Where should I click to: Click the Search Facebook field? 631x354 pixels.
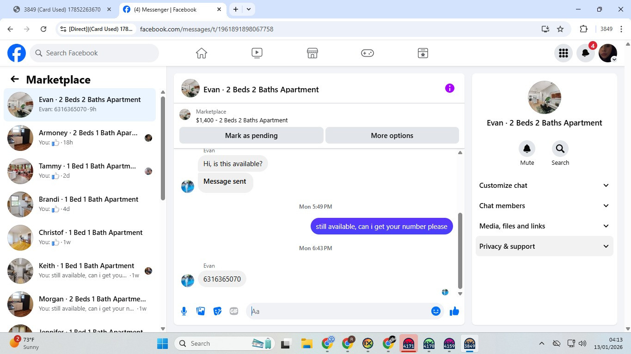(x=94, y=53)
